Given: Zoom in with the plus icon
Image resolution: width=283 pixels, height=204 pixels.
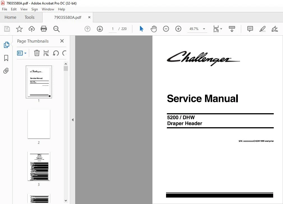Looking at the screenshot, I should coord(178,29).
